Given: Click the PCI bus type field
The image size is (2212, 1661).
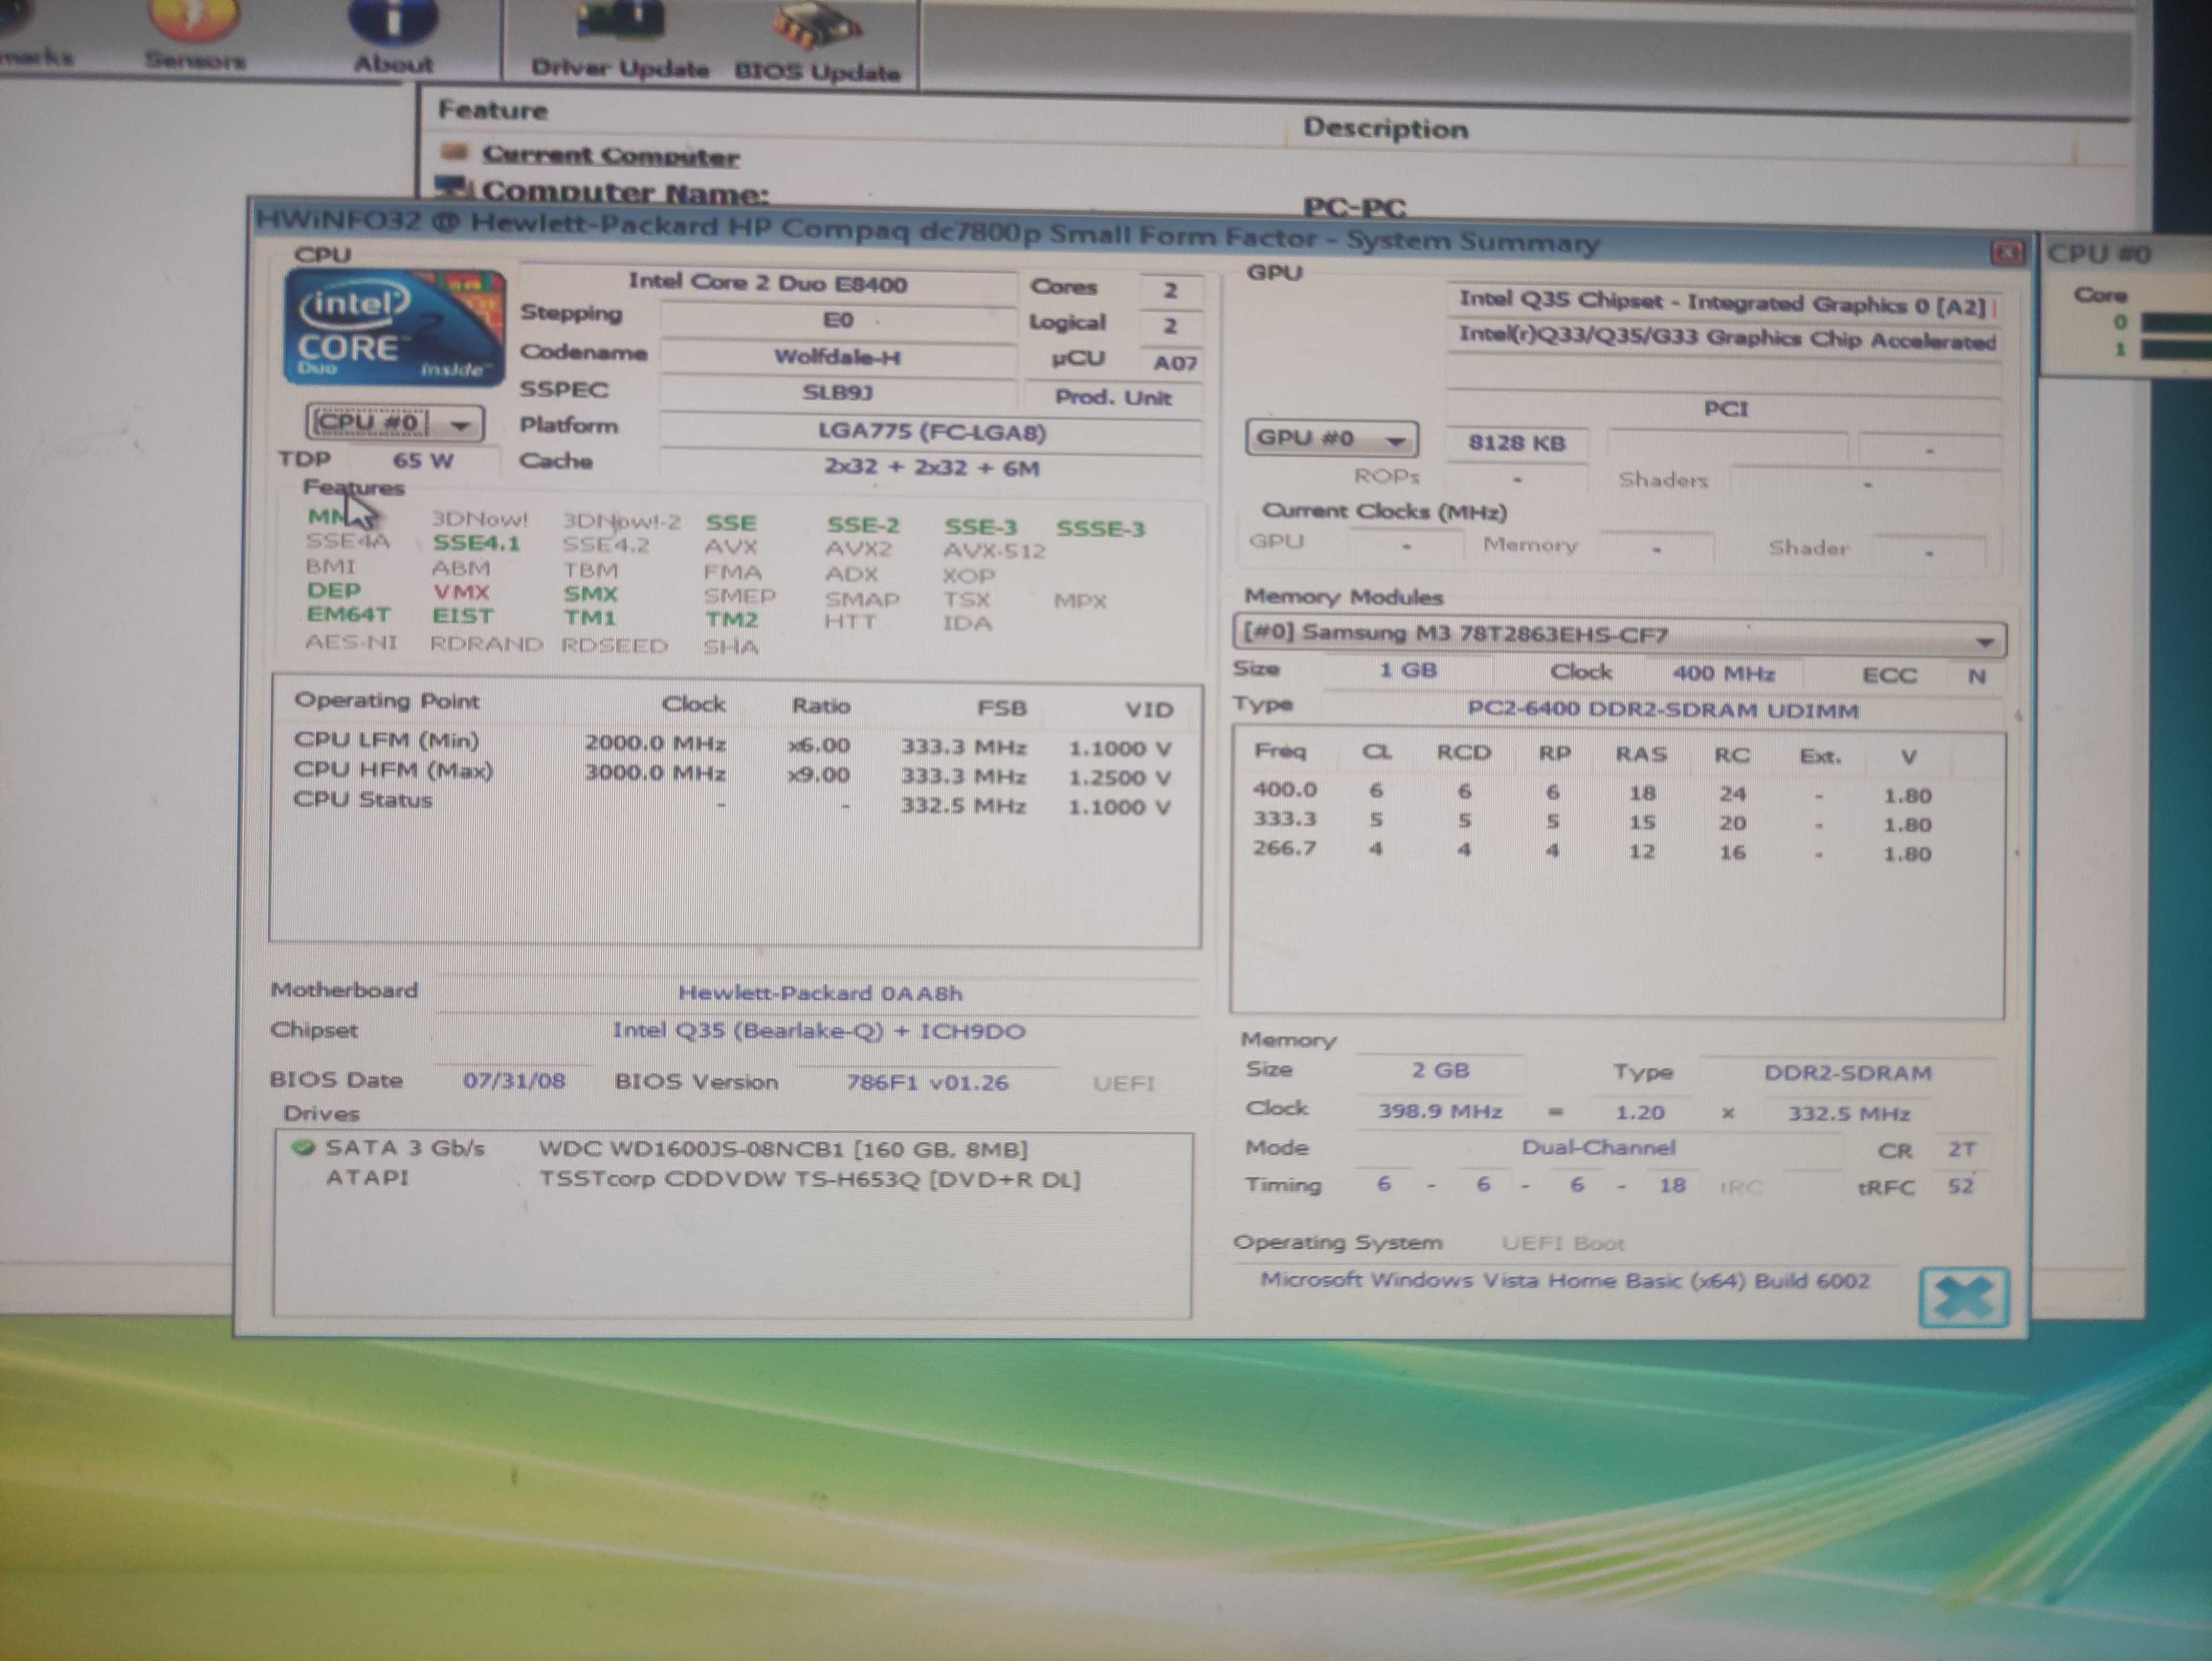Looking at the screenshot, I should pyautogui.click(x=1725, y=409).
